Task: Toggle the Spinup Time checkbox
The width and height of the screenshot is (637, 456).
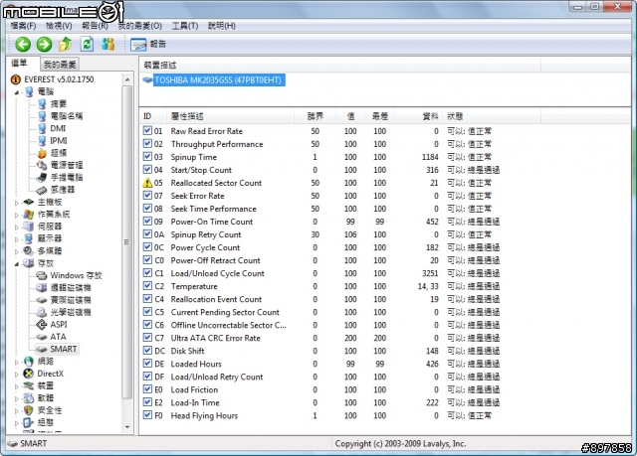Action: coord(147,157)
